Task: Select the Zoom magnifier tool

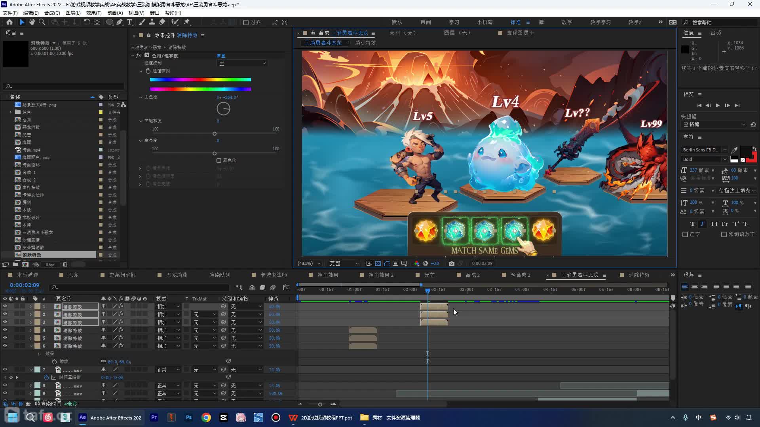Action: 42,22
